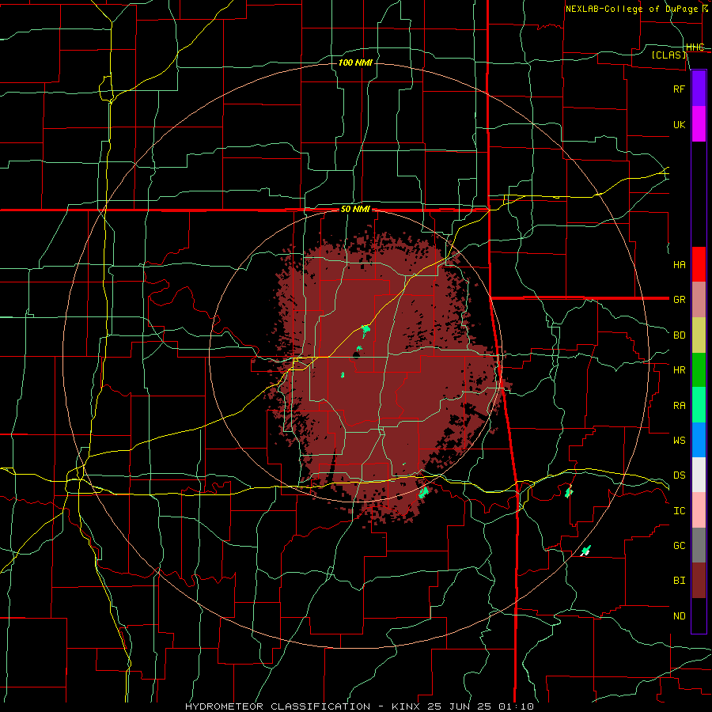Screen dimensions: 712x712
Task: Click the HA red legend swatch
Action: point(699,264)
